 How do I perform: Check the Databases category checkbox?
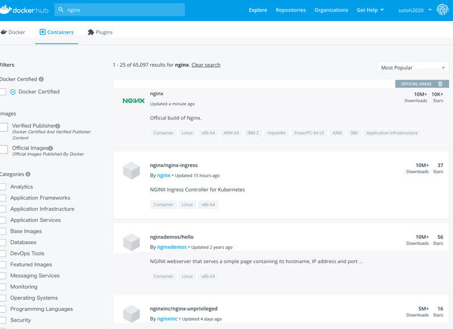click(x=3, y=242)
